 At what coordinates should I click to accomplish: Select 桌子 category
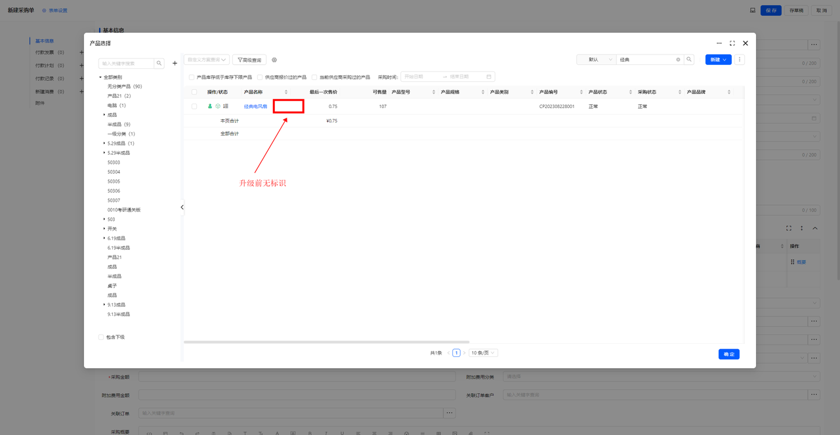point(112,286)
